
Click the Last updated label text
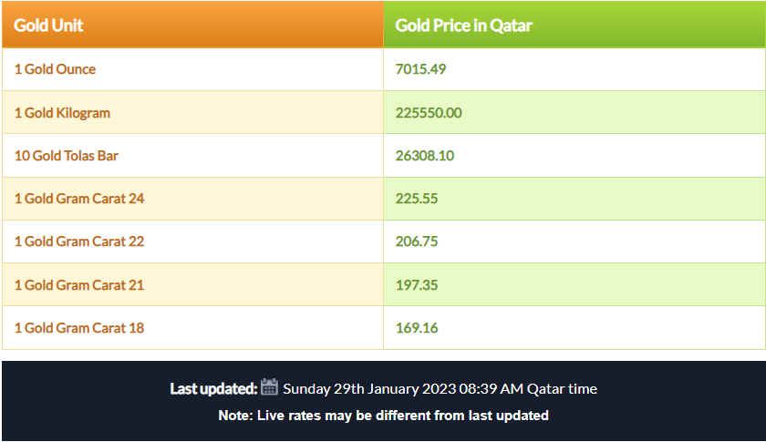click(213, 389)
